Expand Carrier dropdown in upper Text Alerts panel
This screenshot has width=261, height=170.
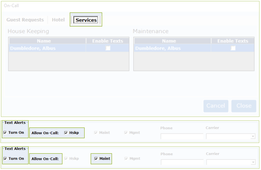pyautogui.click(x=253, y=136)
